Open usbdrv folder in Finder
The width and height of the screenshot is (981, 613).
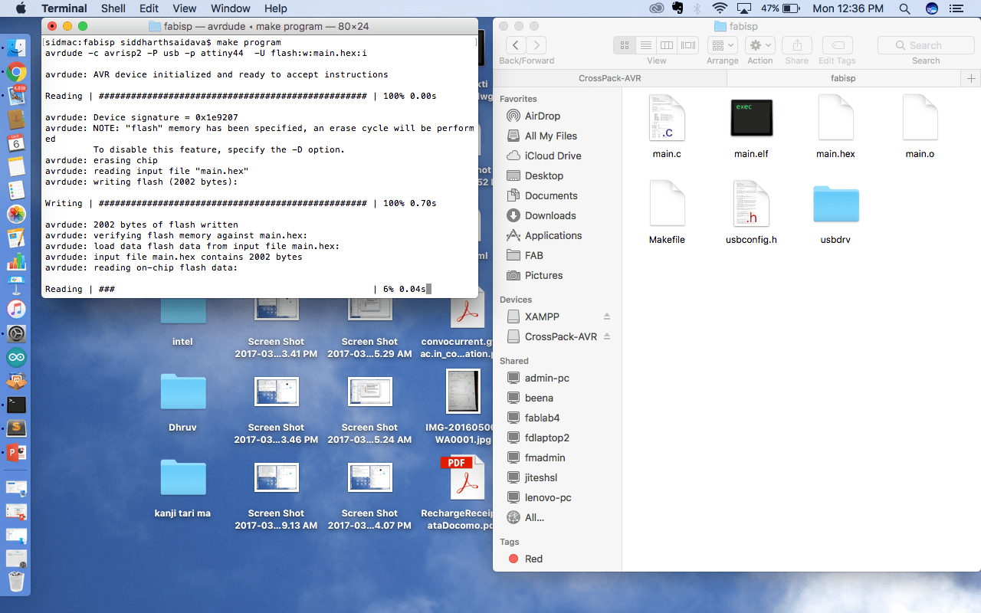click(x=835, y=204)
